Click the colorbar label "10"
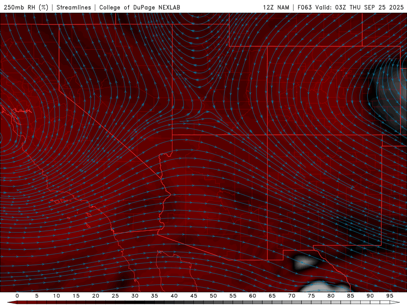Viewport: 407px width, 305px height. (56, 296)
